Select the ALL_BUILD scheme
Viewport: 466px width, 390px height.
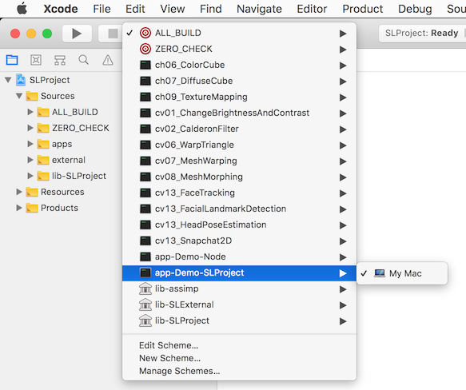coord(239,33)
